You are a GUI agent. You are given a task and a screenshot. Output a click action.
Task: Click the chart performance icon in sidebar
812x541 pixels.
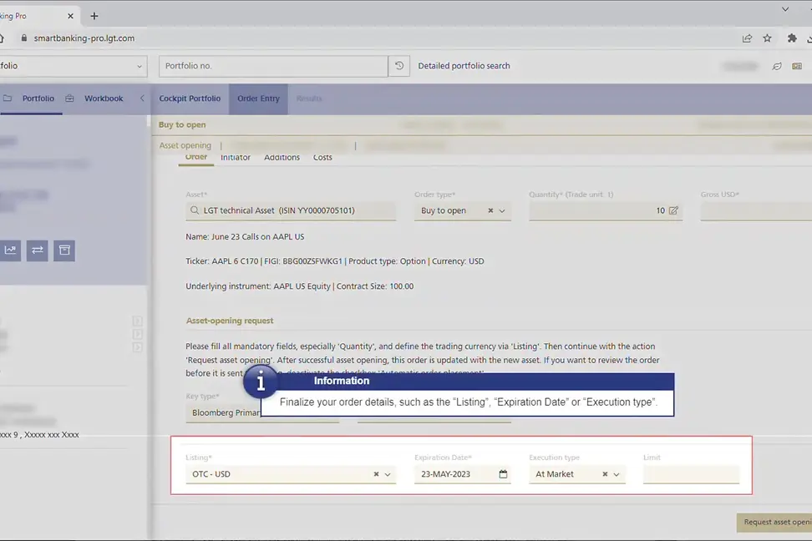click(x=10, y=250)
